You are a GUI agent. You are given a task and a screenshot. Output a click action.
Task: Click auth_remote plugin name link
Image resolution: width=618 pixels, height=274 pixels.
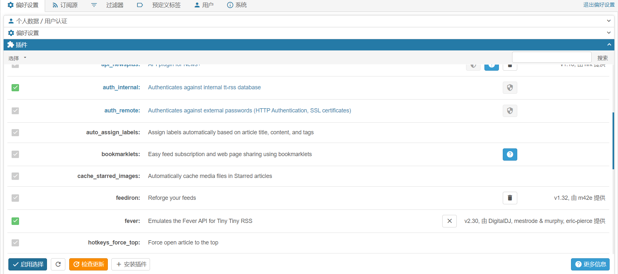click(122, 110)
